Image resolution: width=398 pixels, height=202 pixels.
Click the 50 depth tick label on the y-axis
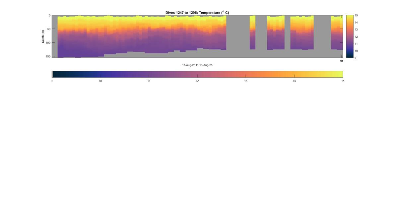click(49, 29)
